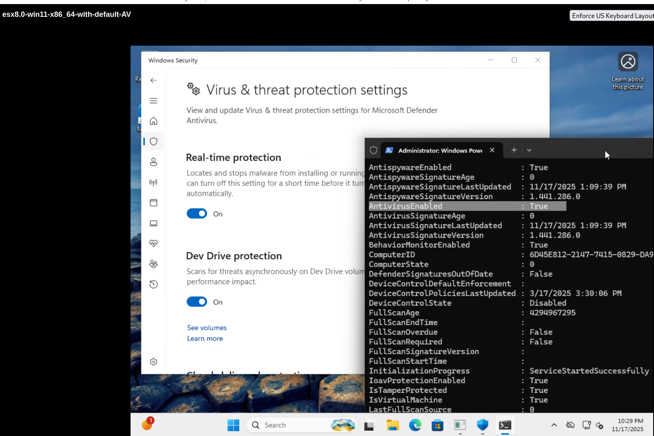Click the DeviceControlState line in the terminal

pyautogui.click(x=467, y=303)
